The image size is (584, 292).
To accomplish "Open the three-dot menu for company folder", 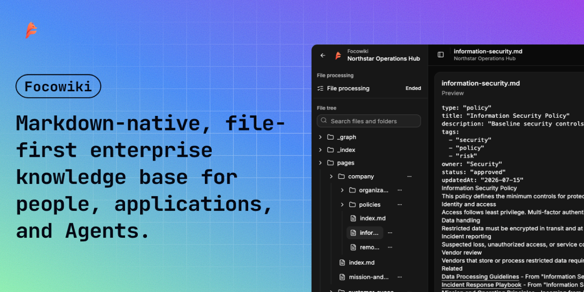I will pyautogui.click(x=409, y=177).
